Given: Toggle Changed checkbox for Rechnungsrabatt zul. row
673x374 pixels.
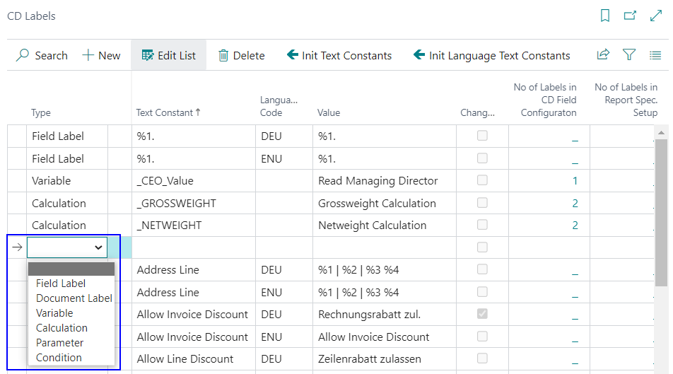Looking at the screenshot, I should point(482,314).
